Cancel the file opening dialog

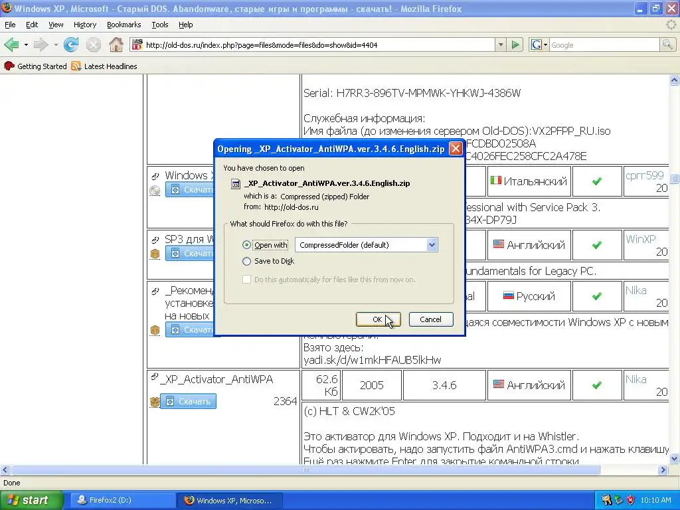tap(430, 319)
